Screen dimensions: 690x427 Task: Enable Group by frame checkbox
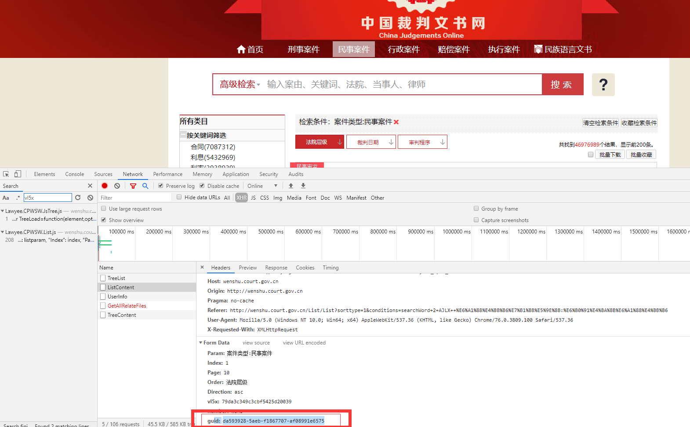pyautogui.click(x=476, y=208)
